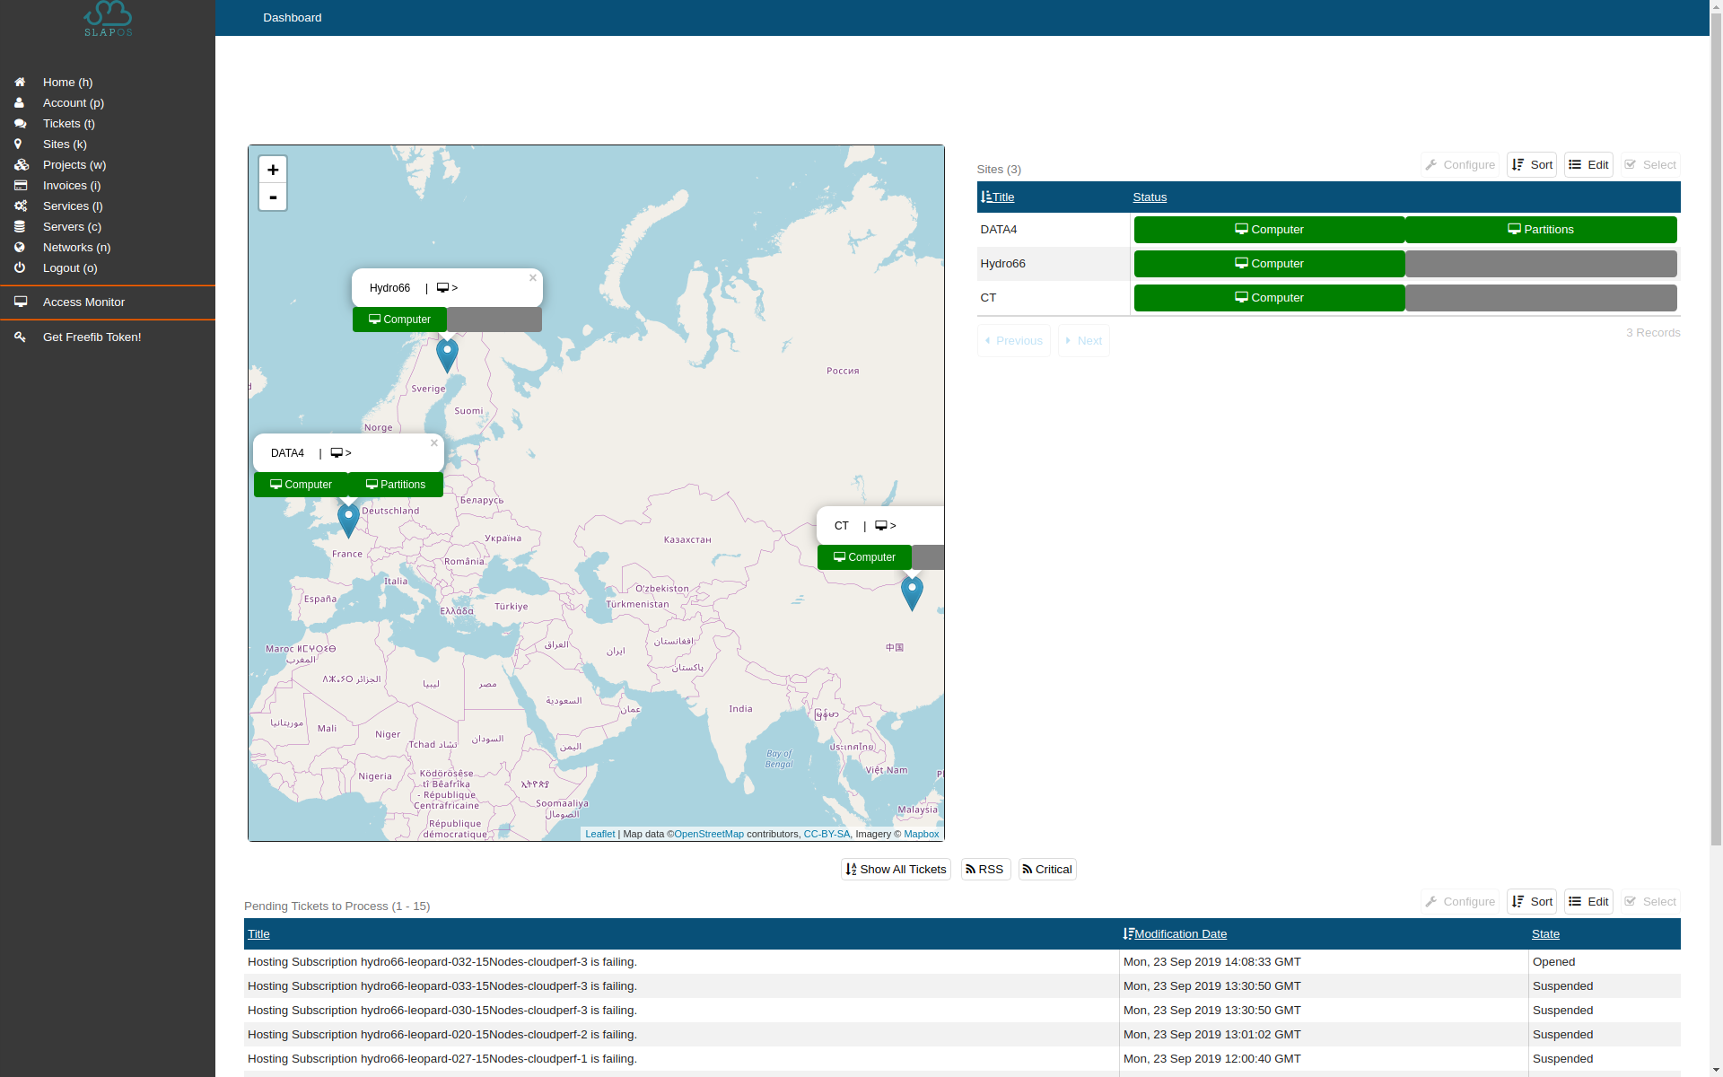Open CT popup monitor link

[x=886, y=526]
